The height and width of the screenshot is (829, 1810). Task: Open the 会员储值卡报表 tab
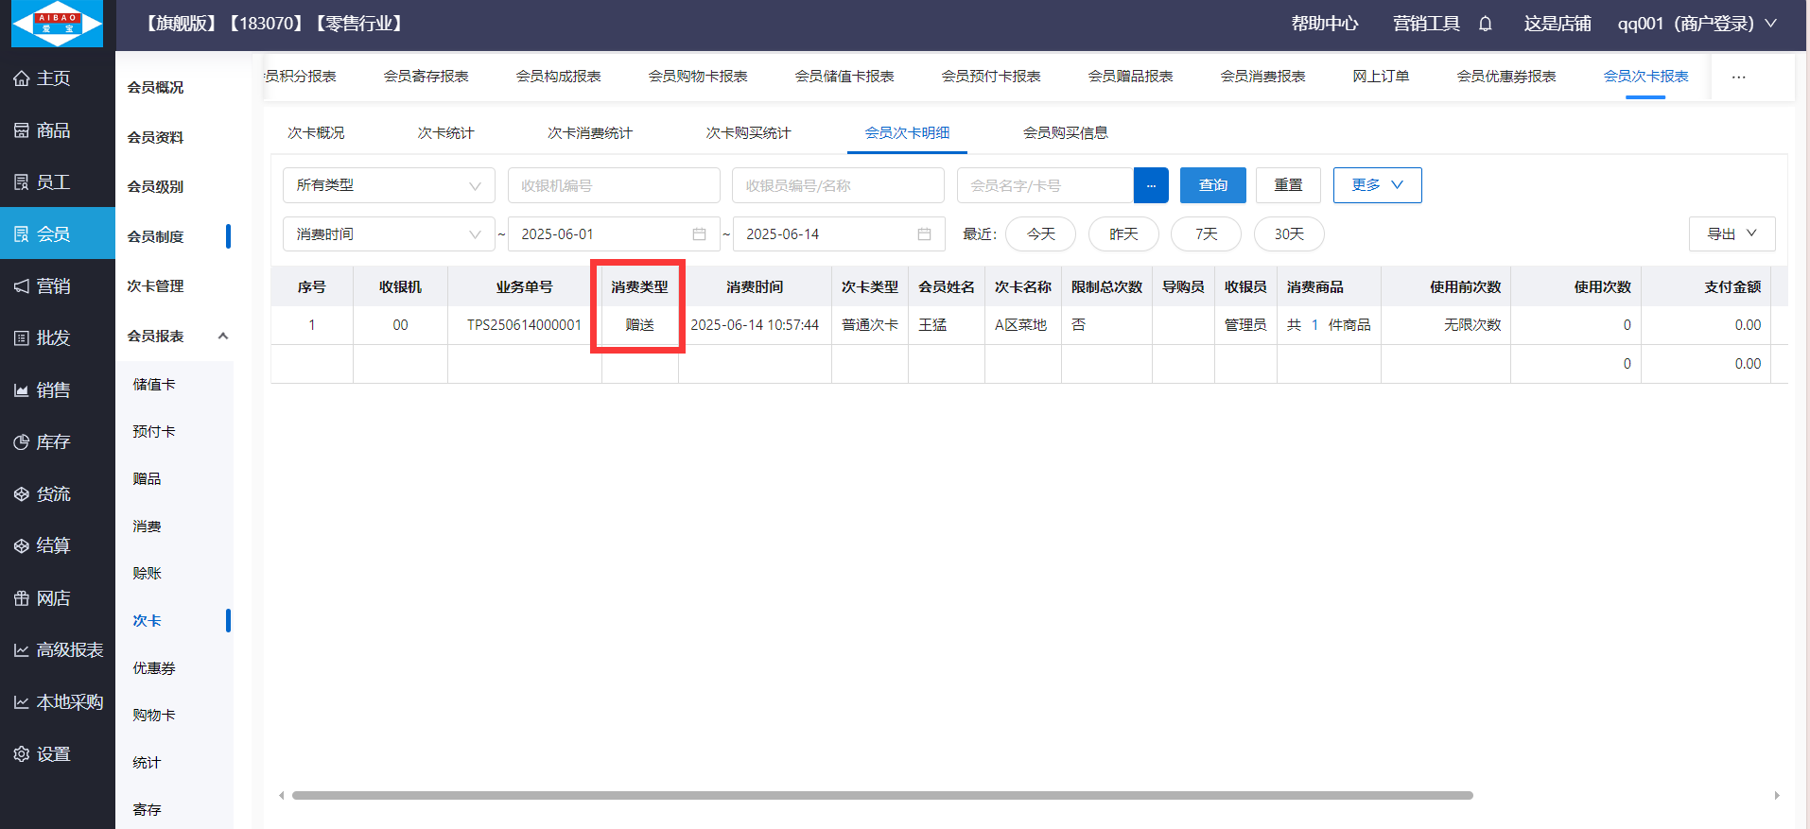pos(844,77)
